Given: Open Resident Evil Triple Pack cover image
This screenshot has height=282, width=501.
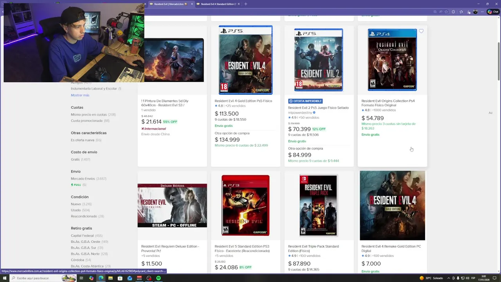Looking at the screenshot, I should pyautogui.click(x=319, y=206).
